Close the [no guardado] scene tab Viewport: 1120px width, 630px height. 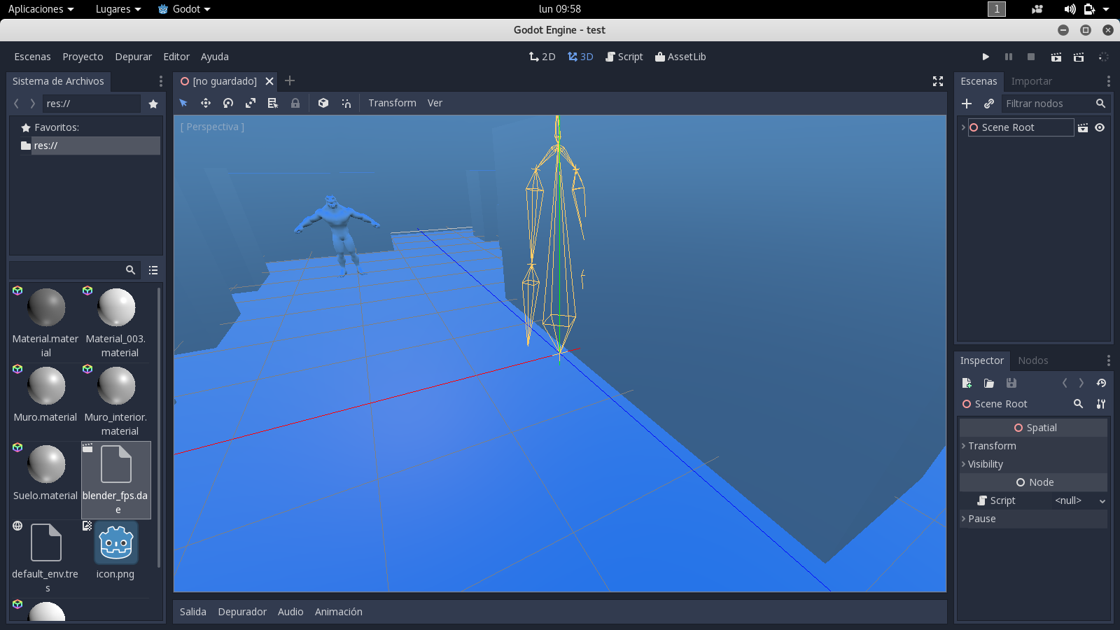coord(269,81)
